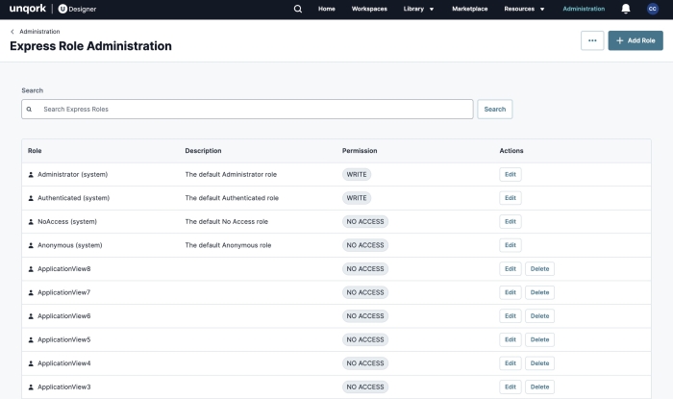Open Workspaces in top navigation

[x=369, y=9]
